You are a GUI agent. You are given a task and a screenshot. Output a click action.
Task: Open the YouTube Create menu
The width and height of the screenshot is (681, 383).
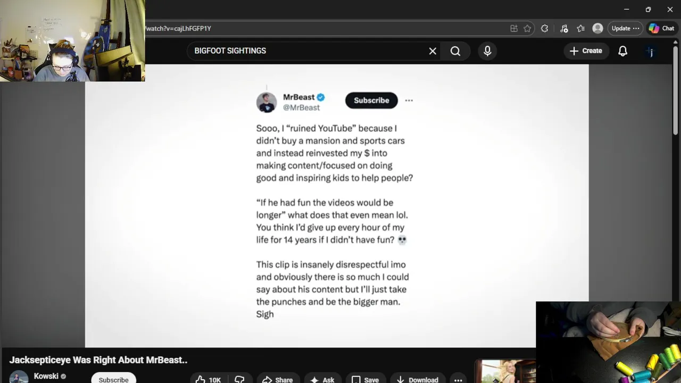[x=585, y=51]
